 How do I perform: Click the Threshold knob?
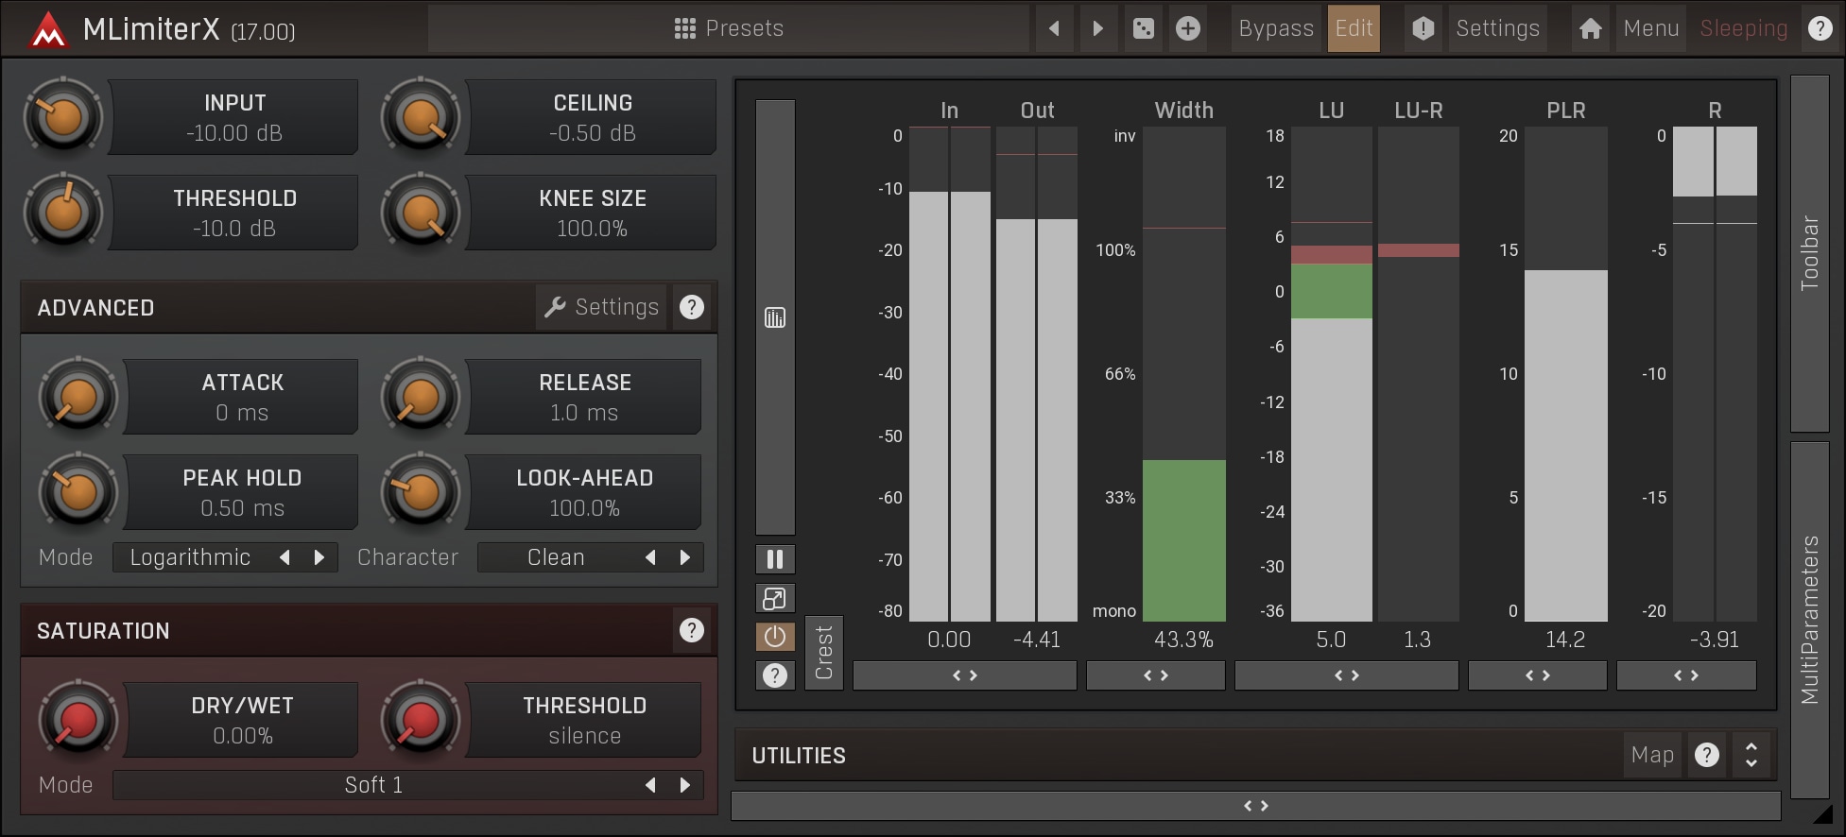tap(63, 212)
